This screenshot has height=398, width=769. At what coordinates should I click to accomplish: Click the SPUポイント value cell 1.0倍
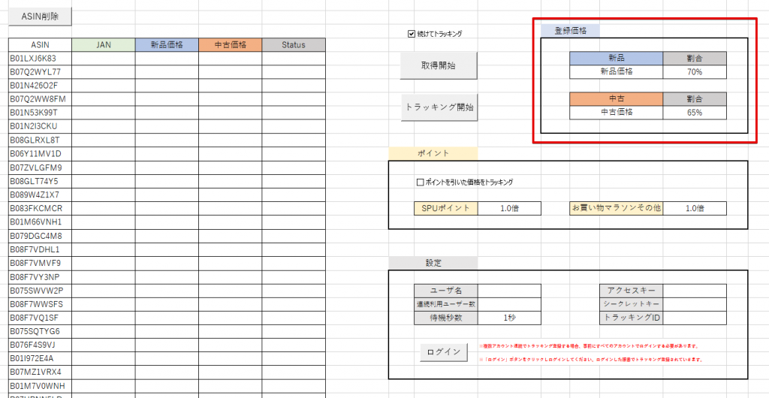tap(509, 208)
